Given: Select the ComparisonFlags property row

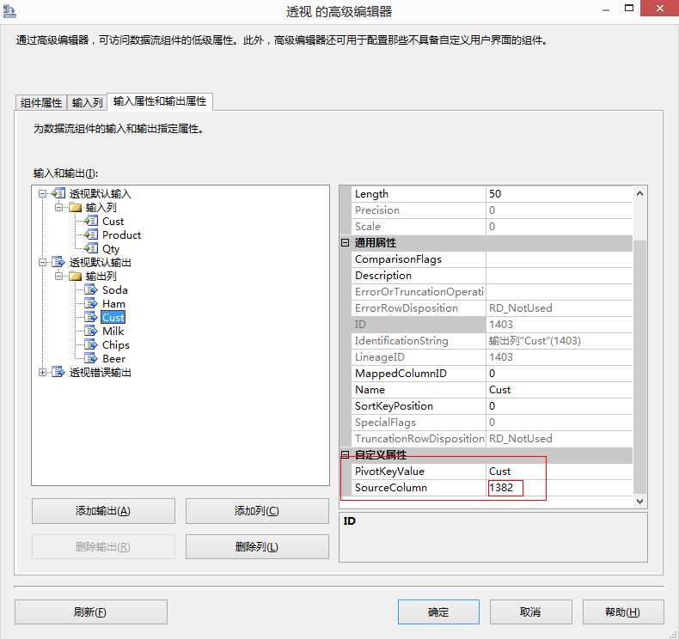Looking at the screenshot, I should (x=492, y=259).
